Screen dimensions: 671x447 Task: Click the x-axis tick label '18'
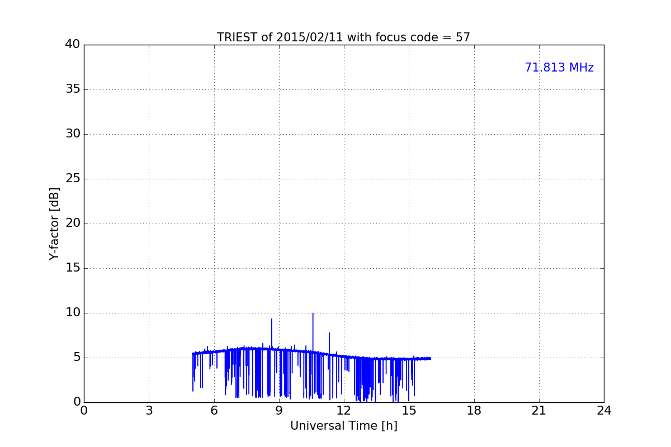474,411
